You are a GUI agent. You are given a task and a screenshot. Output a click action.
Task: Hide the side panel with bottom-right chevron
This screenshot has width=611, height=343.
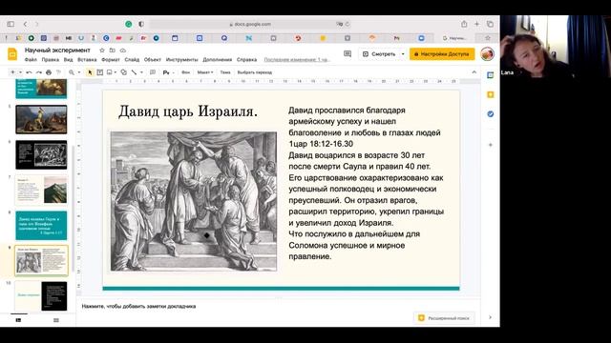tap(490, 317)
